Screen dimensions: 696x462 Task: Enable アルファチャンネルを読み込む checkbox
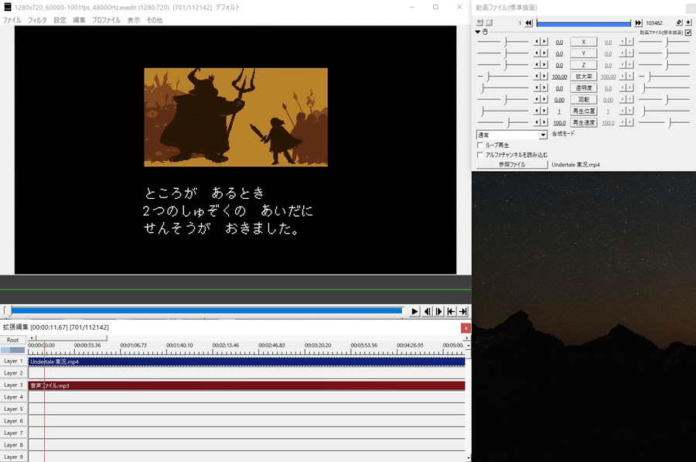pos(479,155)
